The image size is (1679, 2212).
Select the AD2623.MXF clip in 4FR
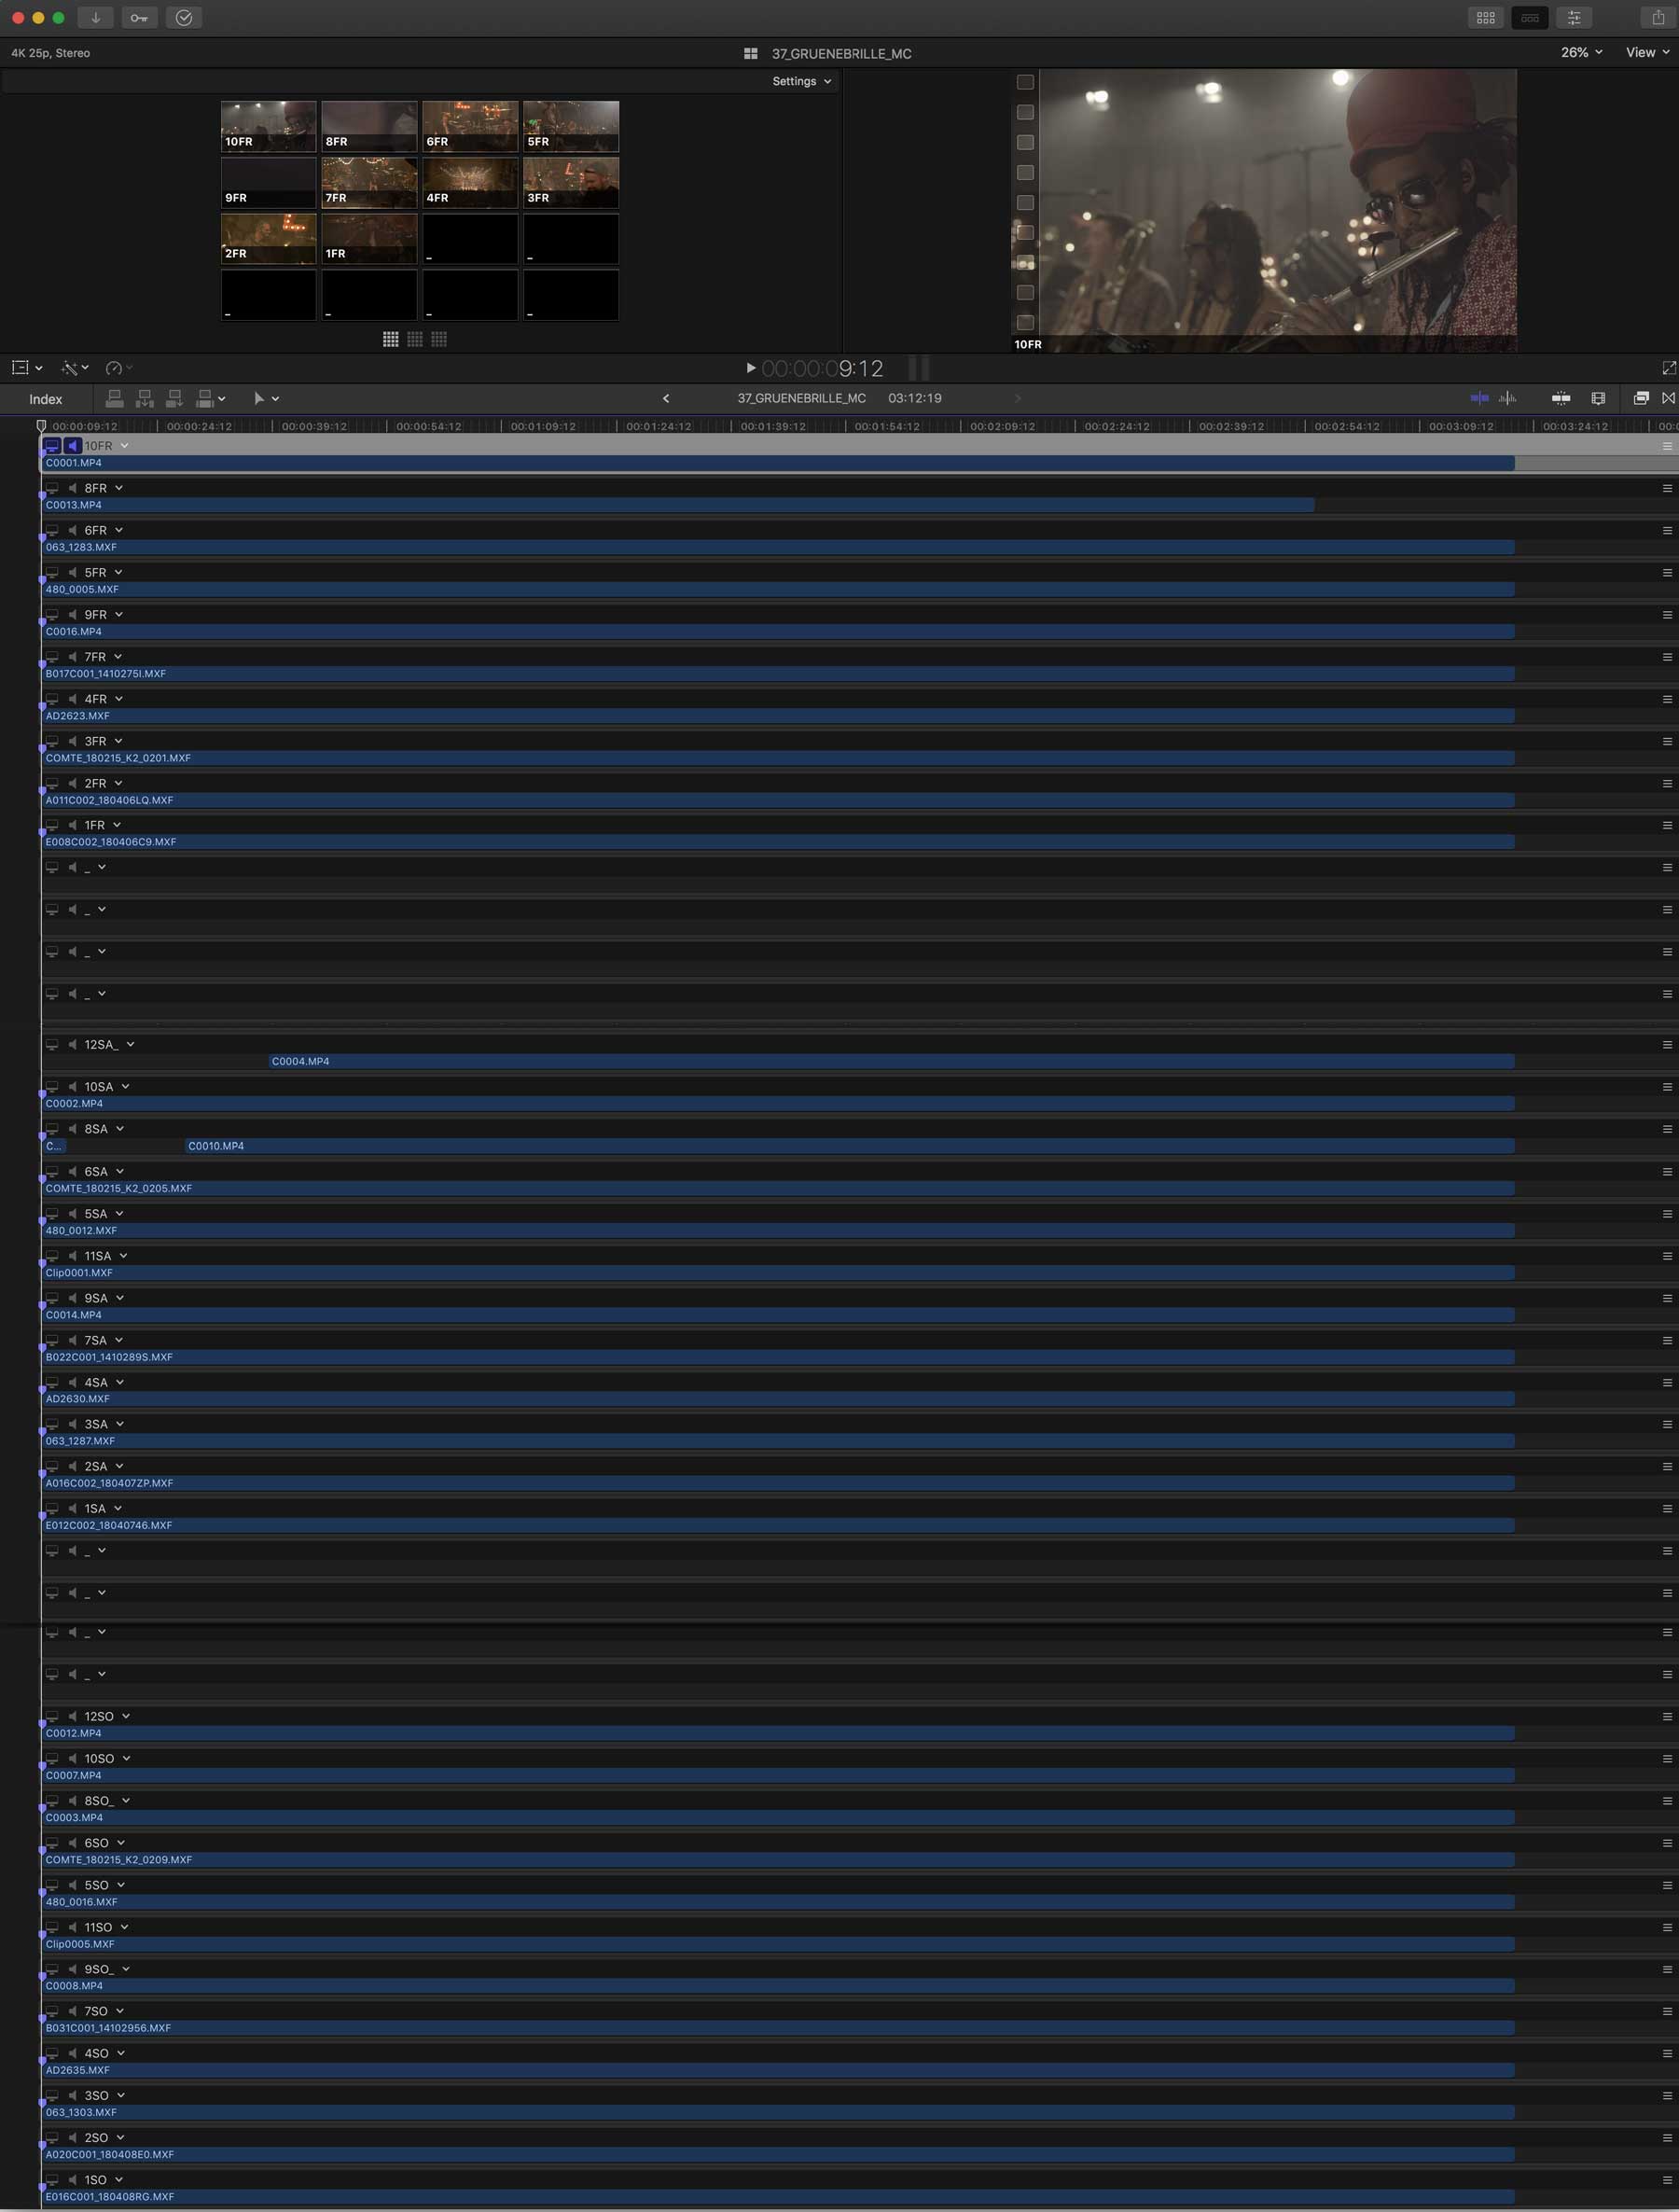[x=779, y=716]
